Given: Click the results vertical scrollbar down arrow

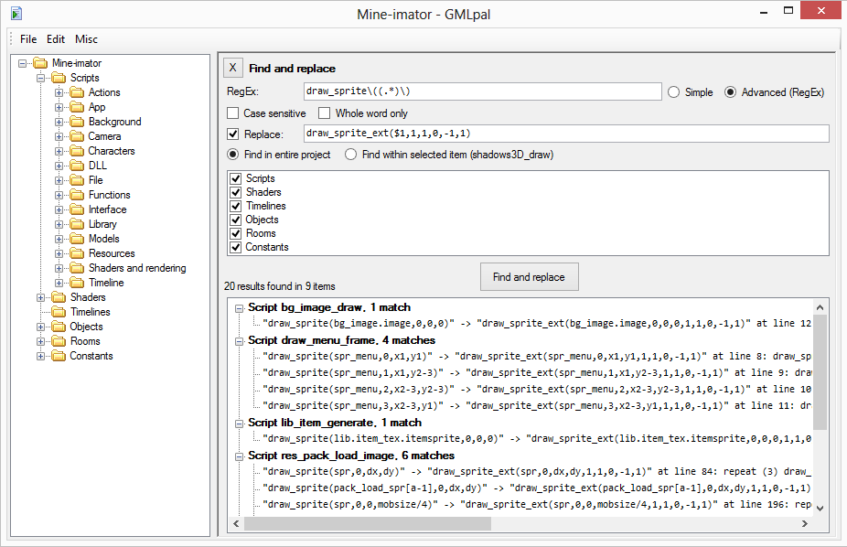Looking at the screenshot, I should point(820,508).
